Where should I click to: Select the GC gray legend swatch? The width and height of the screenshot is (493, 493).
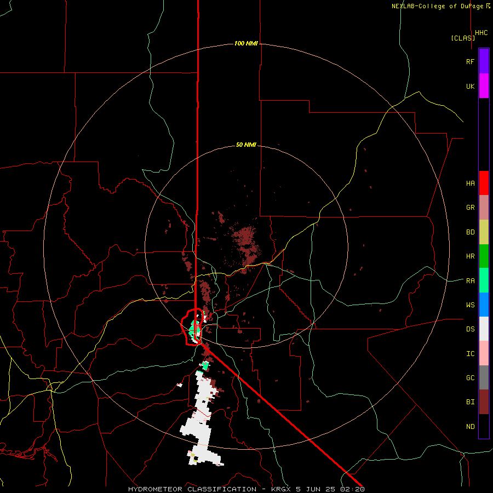(x=484, y=377)
